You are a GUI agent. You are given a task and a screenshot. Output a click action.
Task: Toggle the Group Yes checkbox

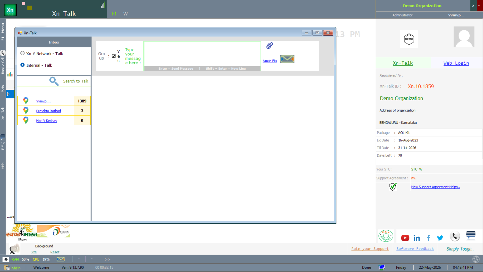114,56
